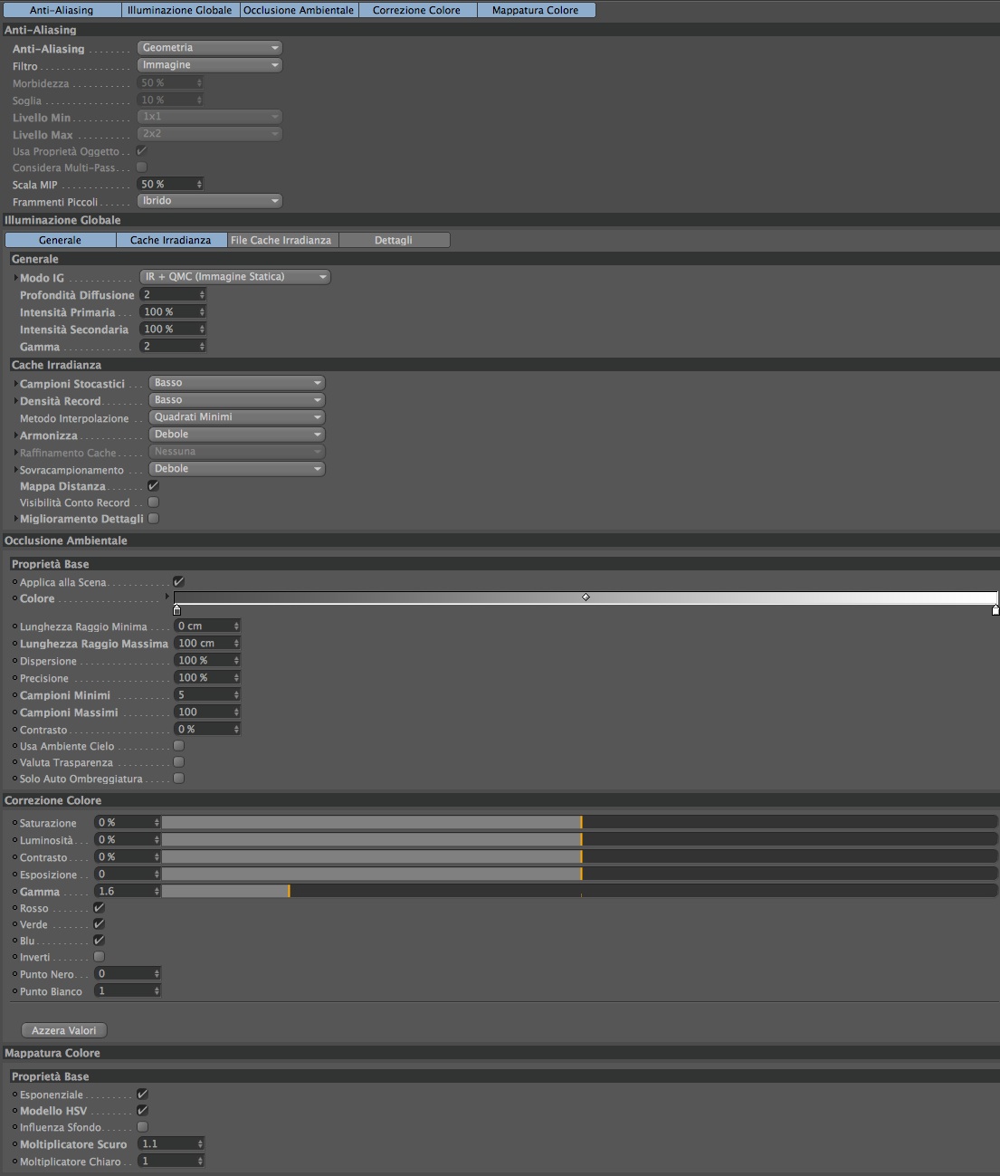Click the Profondità Diffusione value field
This screenshot has width=1000, height=1176.
click(x=173, y=295)
